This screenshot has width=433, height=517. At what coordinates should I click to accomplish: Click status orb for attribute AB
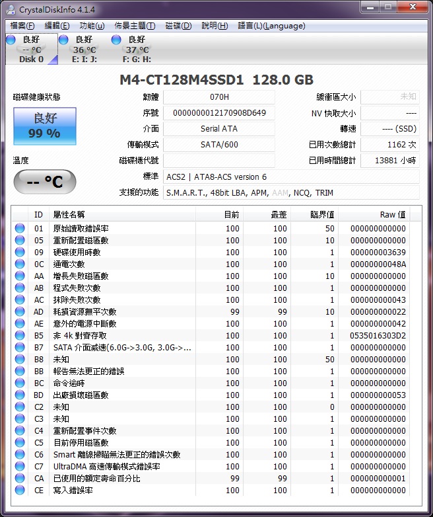[x=20, y=288]
